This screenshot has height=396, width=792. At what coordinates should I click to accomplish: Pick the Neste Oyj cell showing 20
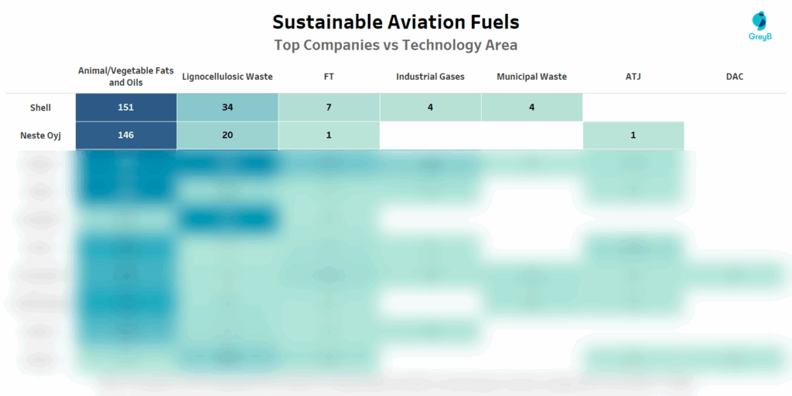(x=227, y=135)
